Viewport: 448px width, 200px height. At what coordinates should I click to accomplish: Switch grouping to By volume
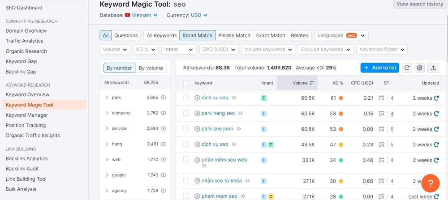pyautogui.click(x=151, y=68)
